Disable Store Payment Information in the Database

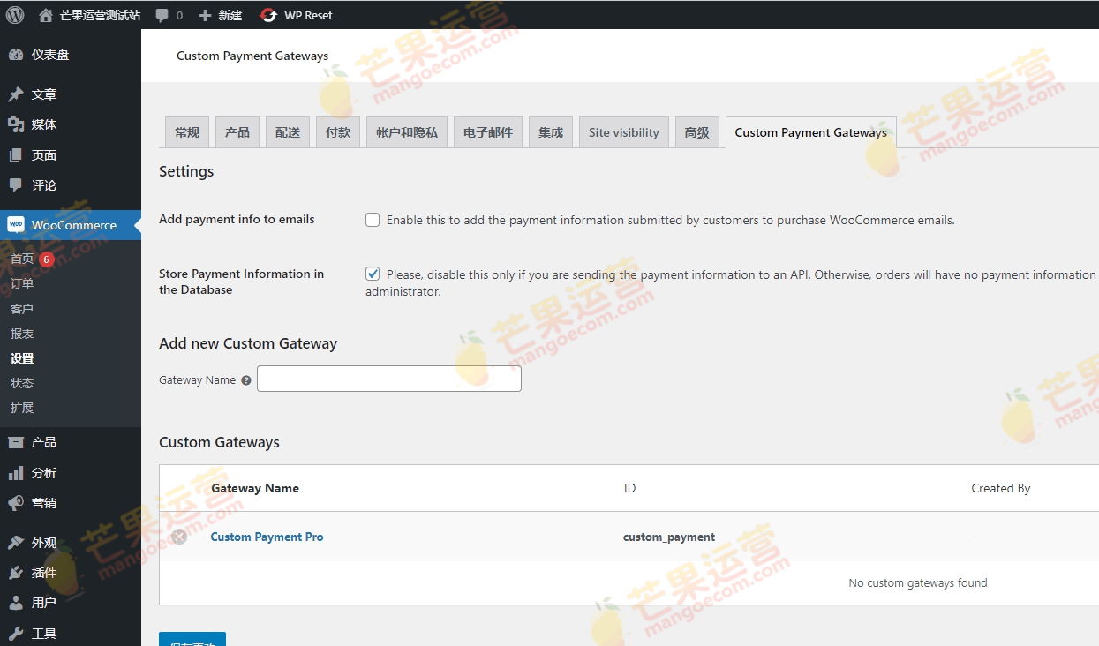point(372,274)
